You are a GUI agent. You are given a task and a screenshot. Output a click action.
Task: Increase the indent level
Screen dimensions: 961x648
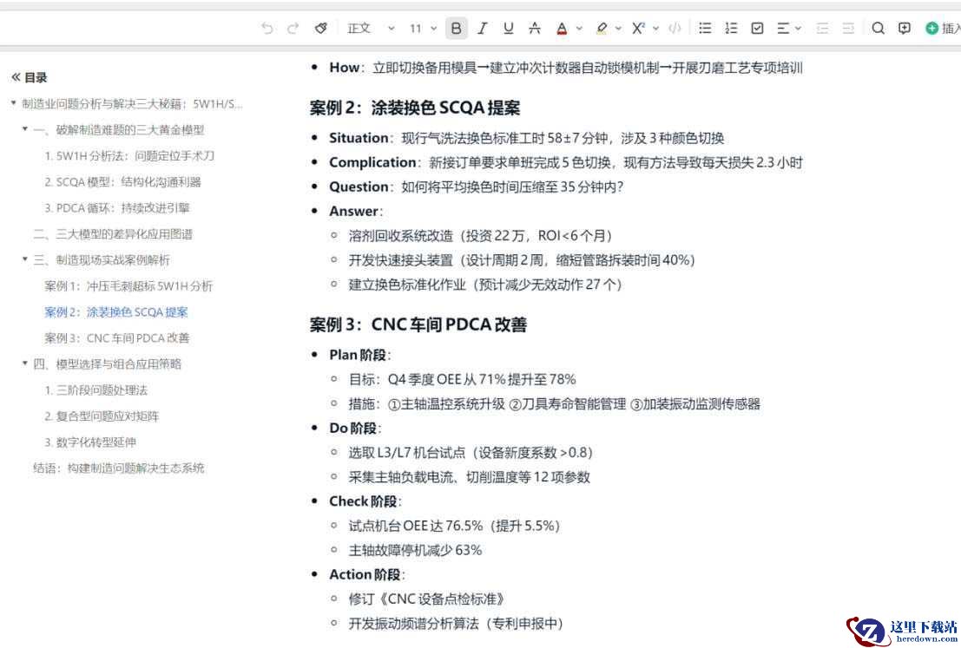(x=848, y=28)
